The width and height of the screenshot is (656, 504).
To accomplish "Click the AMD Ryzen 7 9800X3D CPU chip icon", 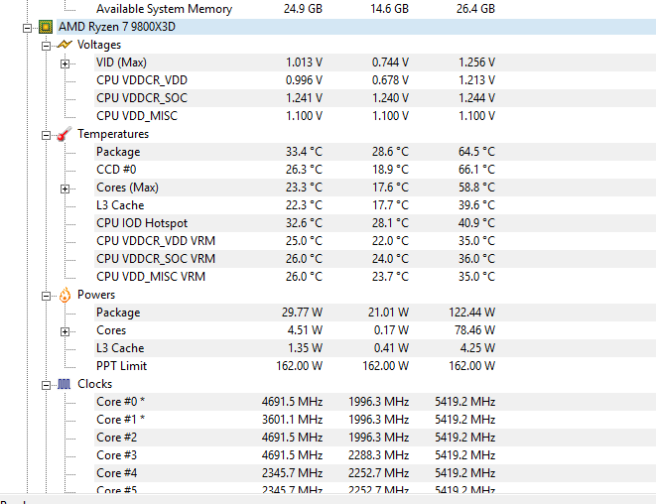I will pyautogui.click(x=46, y=27).
